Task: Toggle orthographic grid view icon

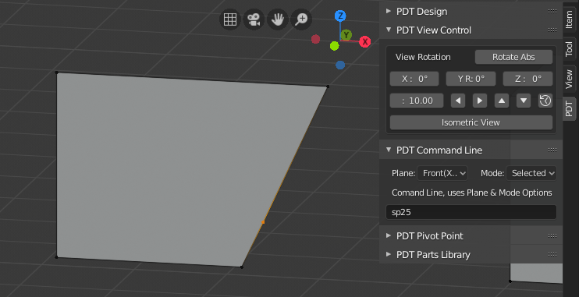Action: click(x=230, y=19)
